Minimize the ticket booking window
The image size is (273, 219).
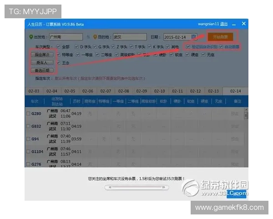pos(234,25)
